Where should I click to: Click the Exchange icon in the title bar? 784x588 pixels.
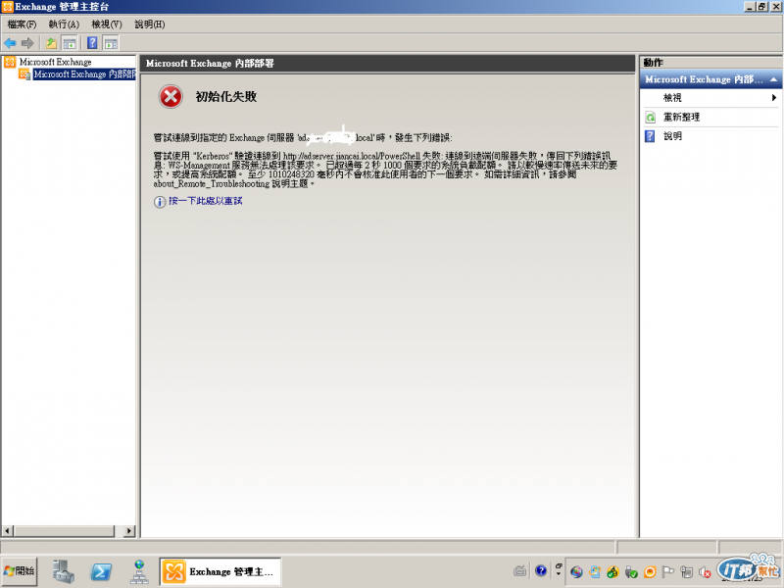tap(7, 7)
